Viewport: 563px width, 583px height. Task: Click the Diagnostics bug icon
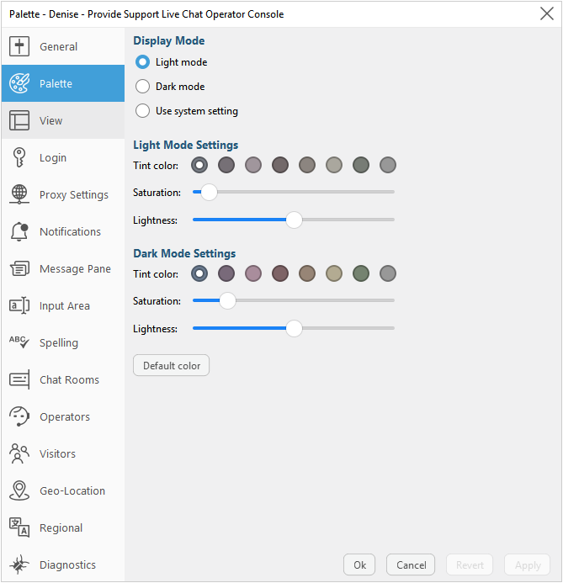19,564
